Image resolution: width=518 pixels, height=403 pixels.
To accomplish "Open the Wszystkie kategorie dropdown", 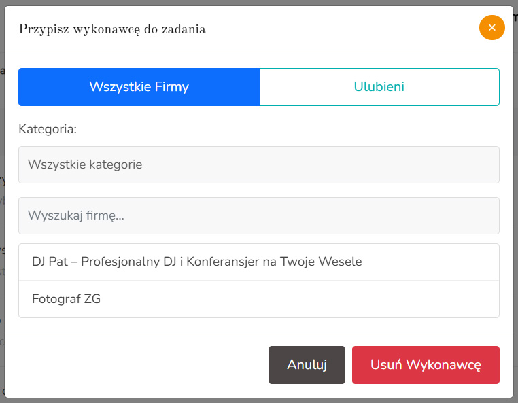I will pyautogui.click(x=259, y=164).
